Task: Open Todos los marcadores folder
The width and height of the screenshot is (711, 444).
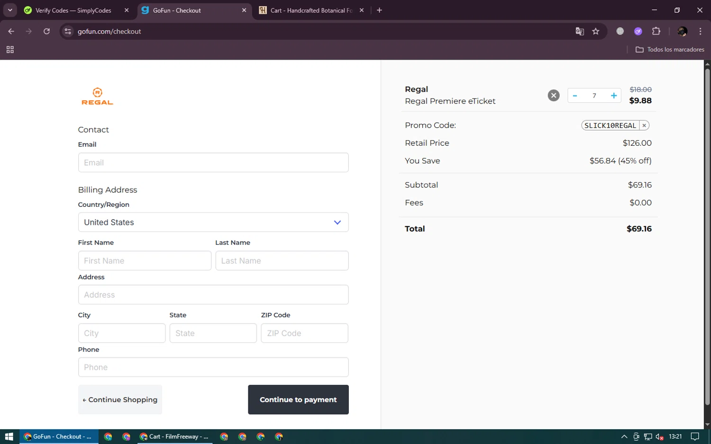Action: click(670, 50)
